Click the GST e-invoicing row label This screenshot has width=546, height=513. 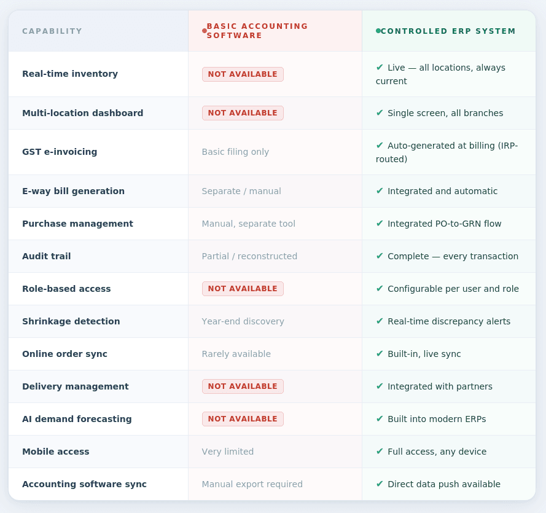pos(60,152)
